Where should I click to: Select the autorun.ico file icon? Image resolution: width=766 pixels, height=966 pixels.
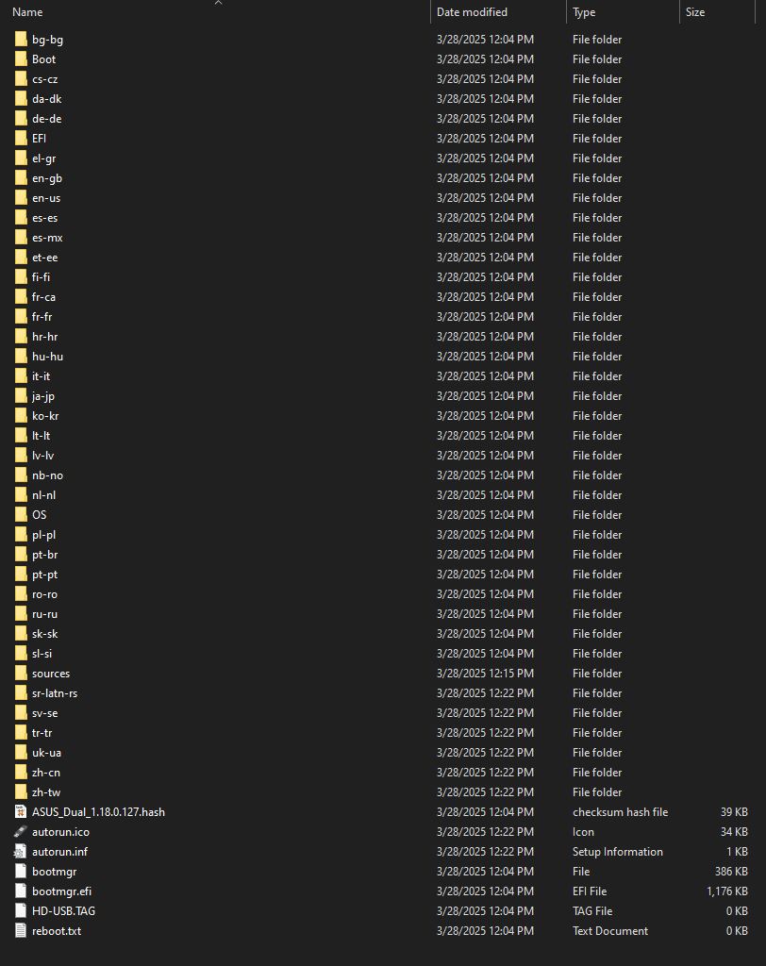(22, 832)
